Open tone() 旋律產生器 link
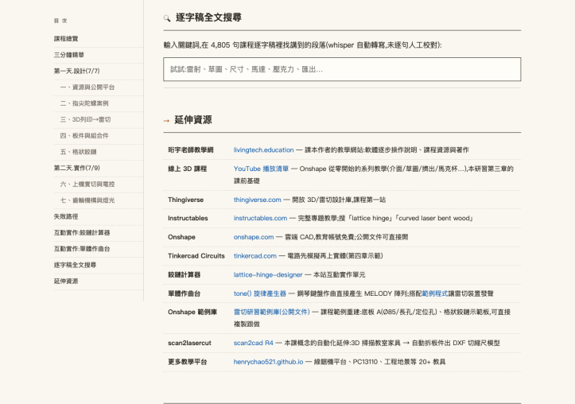 coord(259,293)
